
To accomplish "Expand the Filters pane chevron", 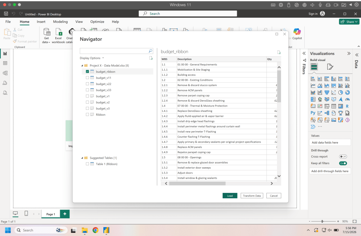I will tap(304, 53).
